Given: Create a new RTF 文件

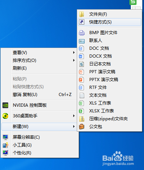Looking at the screenshot, I should (110, 87).
